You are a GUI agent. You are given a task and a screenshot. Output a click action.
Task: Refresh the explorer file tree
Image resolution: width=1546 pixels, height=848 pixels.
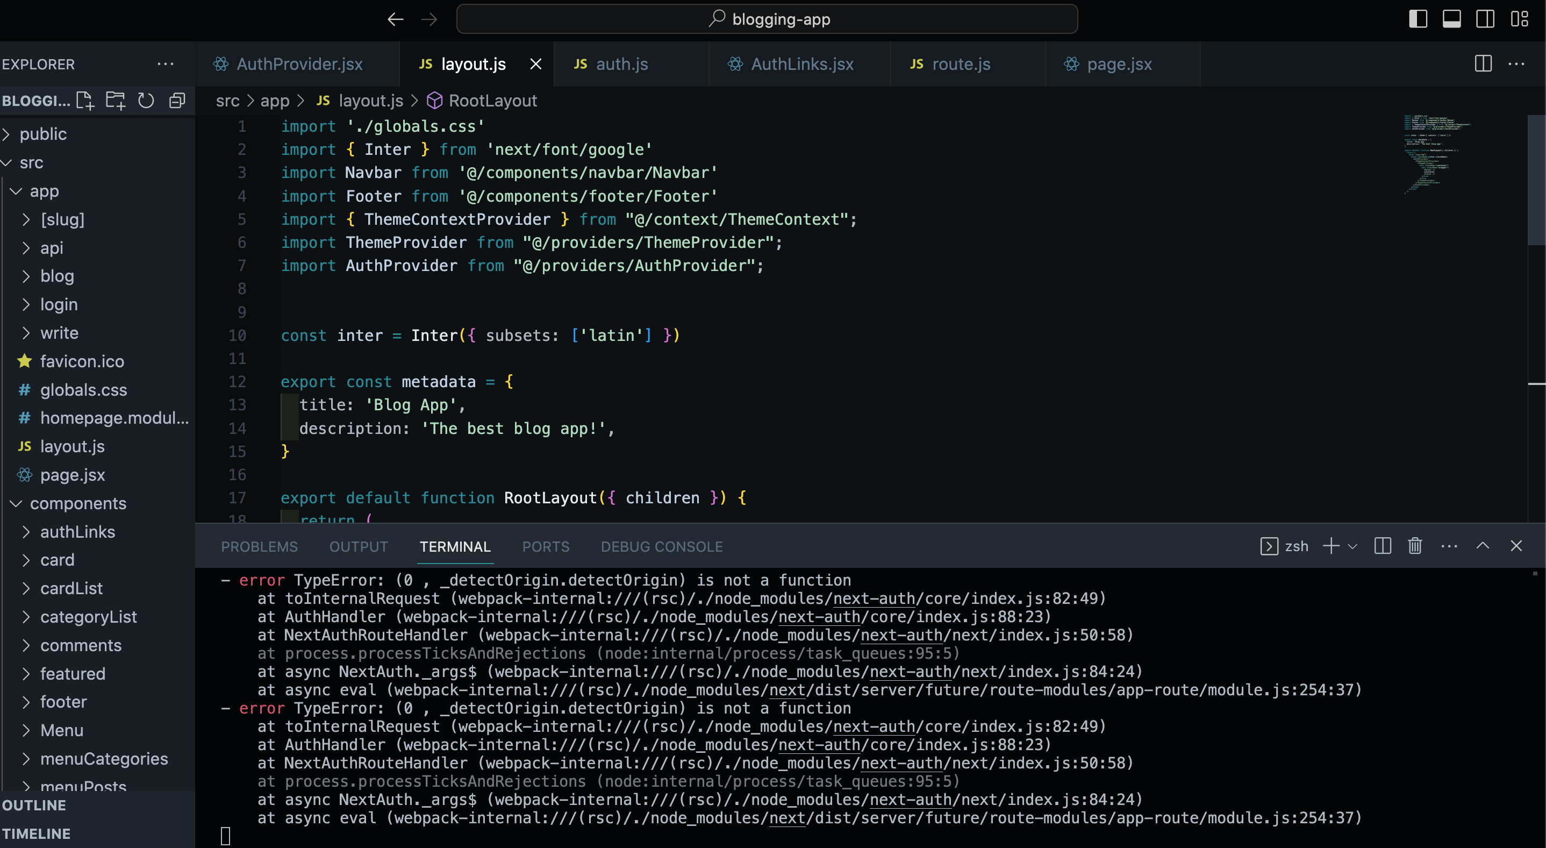pyautogui.click(x=146, y=101)
